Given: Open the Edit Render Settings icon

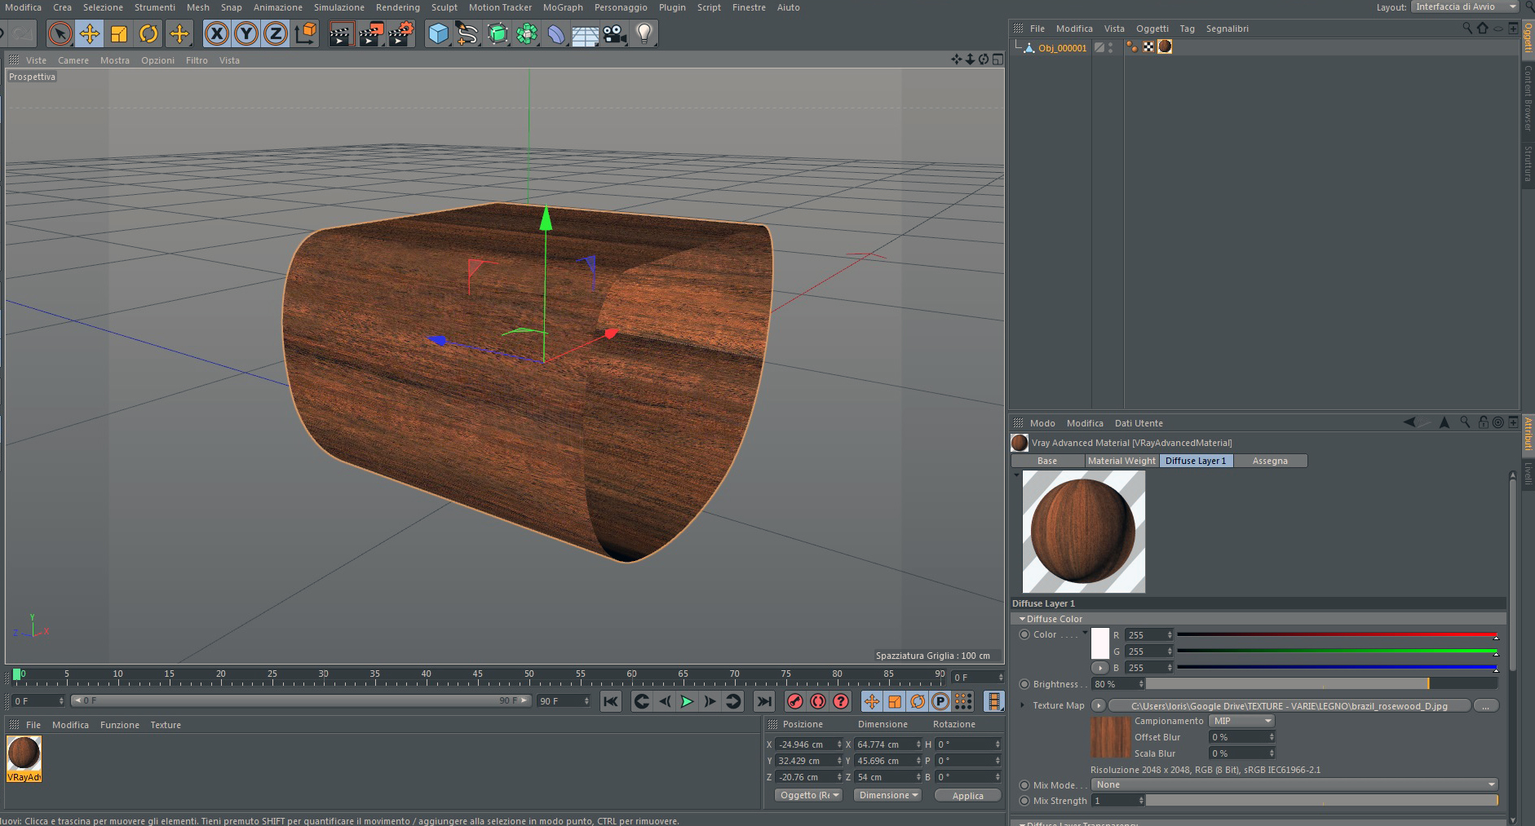Looking at the screenshot, I should point(400,33).
